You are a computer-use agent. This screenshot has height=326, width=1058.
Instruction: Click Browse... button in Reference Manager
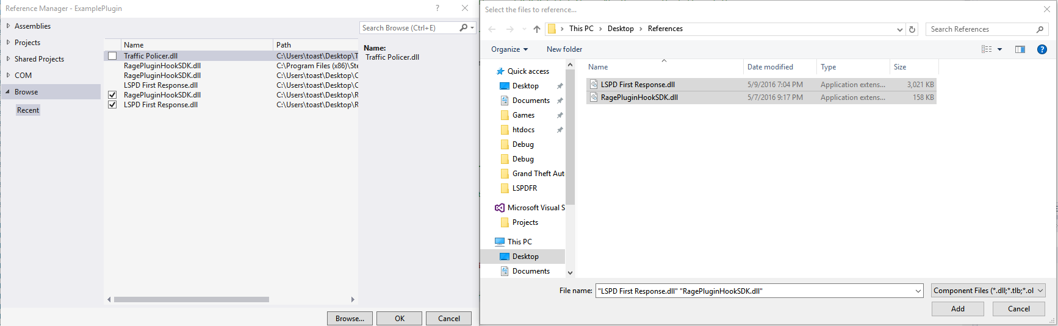pos(350,319)
